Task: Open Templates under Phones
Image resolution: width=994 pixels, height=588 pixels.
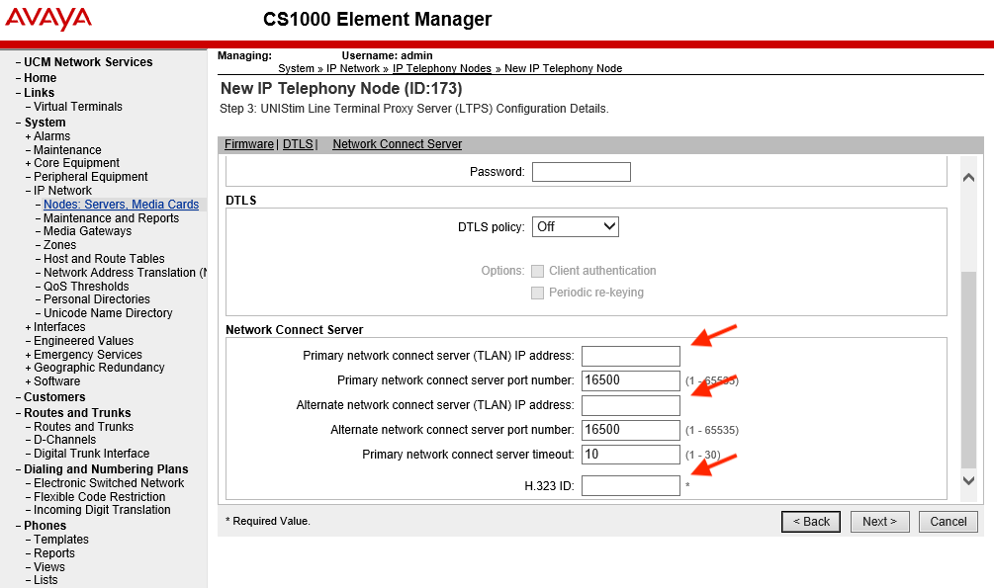Action: (61, 540)
